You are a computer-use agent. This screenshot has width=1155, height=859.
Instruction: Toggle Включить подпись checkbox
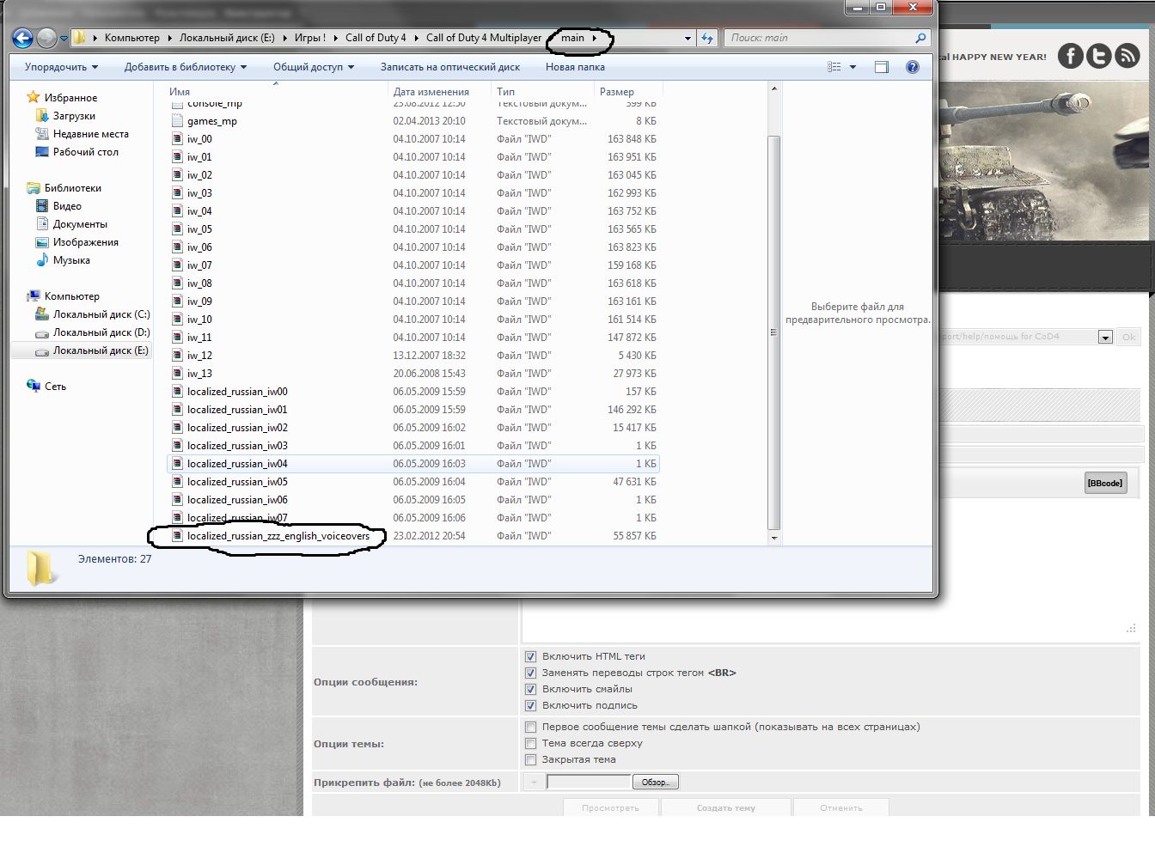(530, 705)
